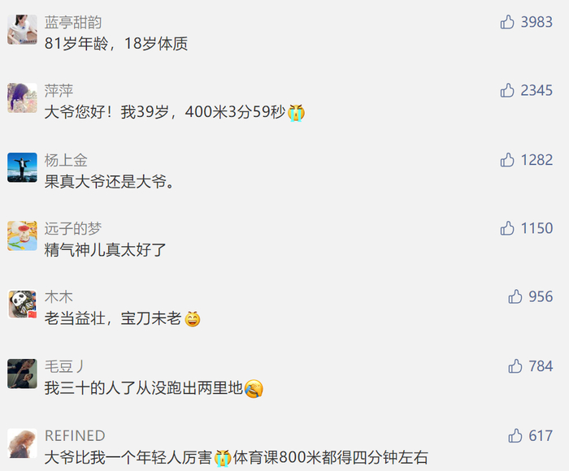Image resolution: width=569 pixels, height=471 pixels.
Task: Click 木木's panda avatar
Action: point(22,305)
